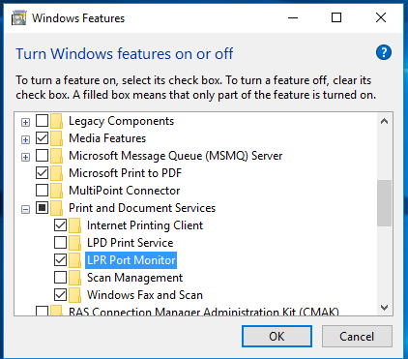Select the Microsoft Print to PDF label
Viewport: 408px width, 359px height.
[x=126, y=173]
